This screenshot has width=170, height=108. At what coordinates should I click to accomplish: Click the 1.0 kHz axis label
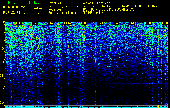click(x=2, y=49)
